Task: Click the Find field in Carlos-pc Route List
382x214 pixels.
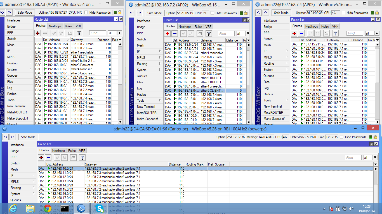Action: [x=353, y=157]
